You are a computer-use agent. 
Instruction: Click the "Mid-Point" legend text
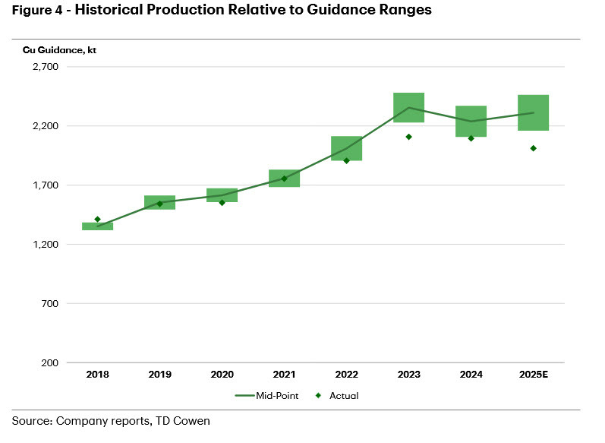(x=288, y=395)
